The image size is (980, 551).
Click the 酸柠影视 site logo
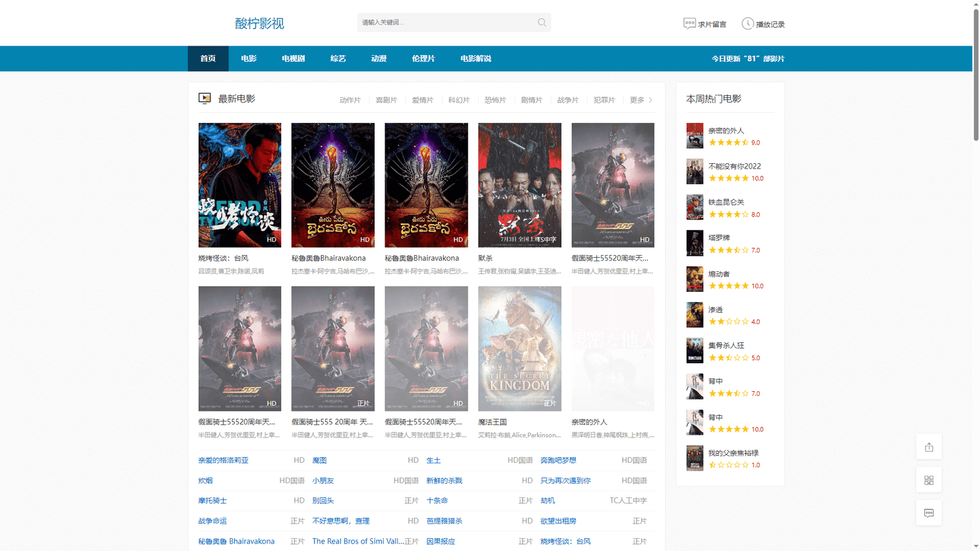[259, 24]
